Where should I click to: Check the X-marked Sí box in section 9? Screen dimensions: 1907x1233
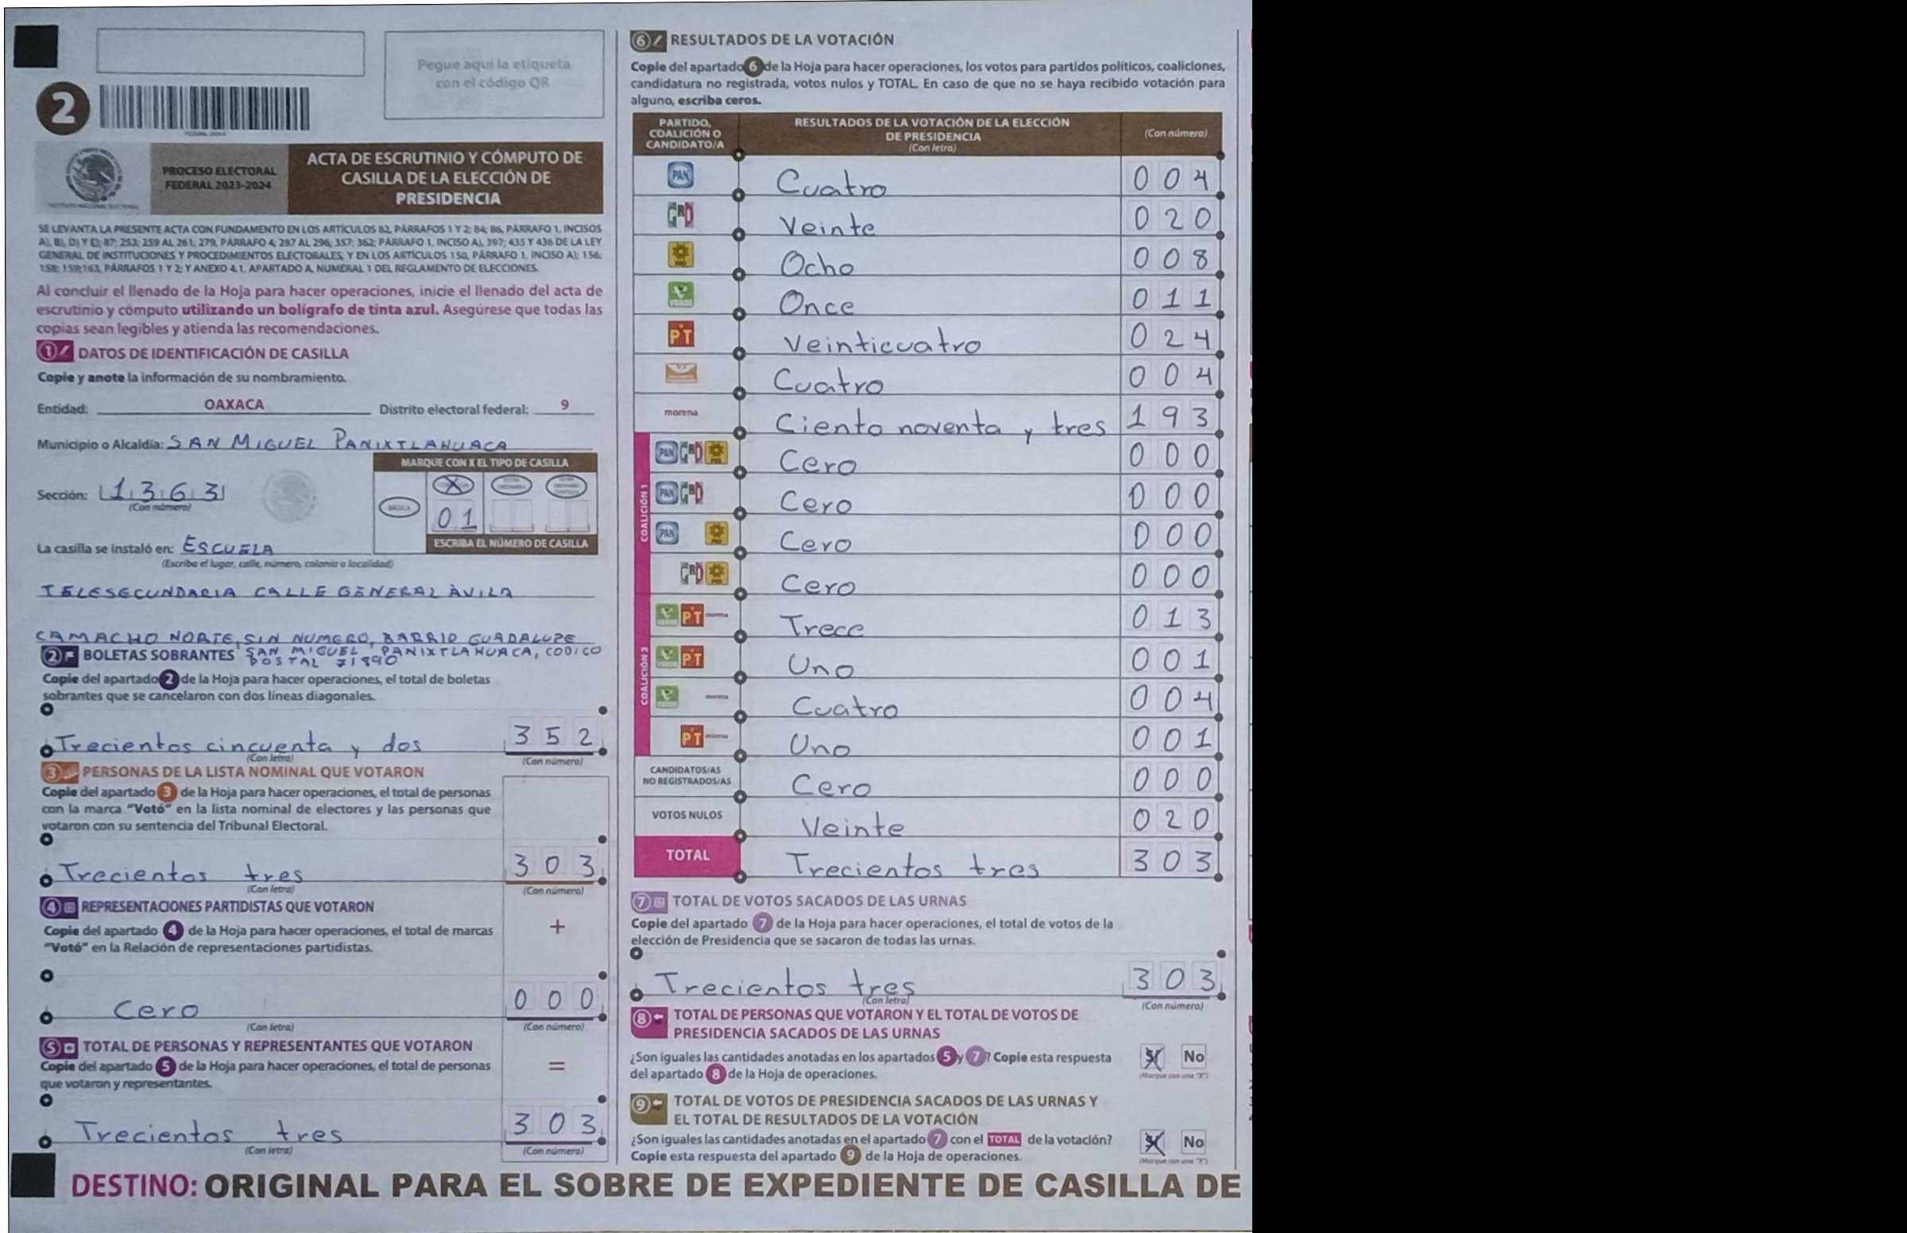coord(1153,1142)
